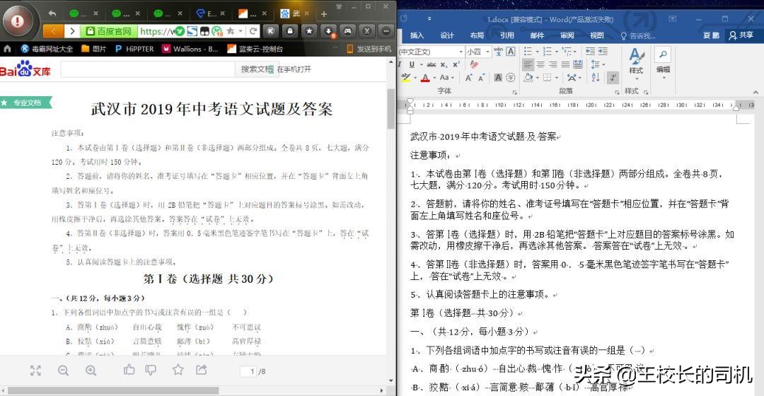This screenshot has width=764, height=396.
Task: Open the browser more options icon
Action: click(x=386, y=31)
